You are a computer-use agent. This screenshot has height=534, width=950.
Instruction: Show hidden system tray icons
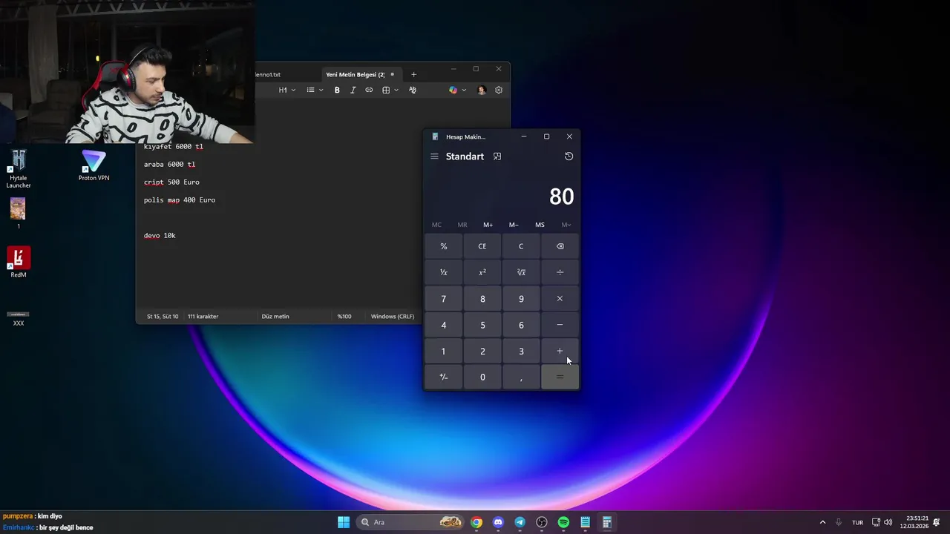tap(822, 522)
